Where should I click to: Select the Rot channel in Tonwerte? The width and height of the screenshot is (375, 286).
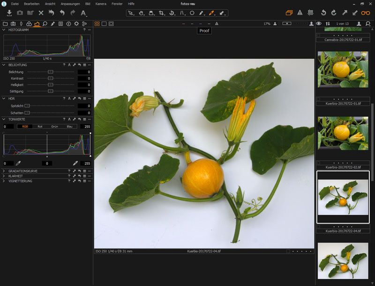click(40, 126)
